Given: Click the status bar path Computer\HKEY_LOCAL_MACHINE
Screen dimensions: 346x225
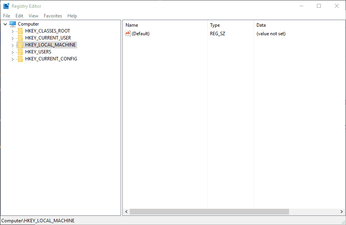Looking at the screenshot, I should [x=38, y=221].
